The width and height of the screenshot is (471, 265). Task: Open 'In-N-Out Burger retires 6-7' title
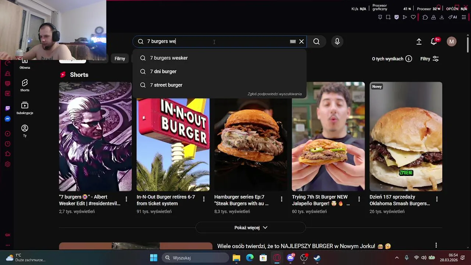point(166,200)
